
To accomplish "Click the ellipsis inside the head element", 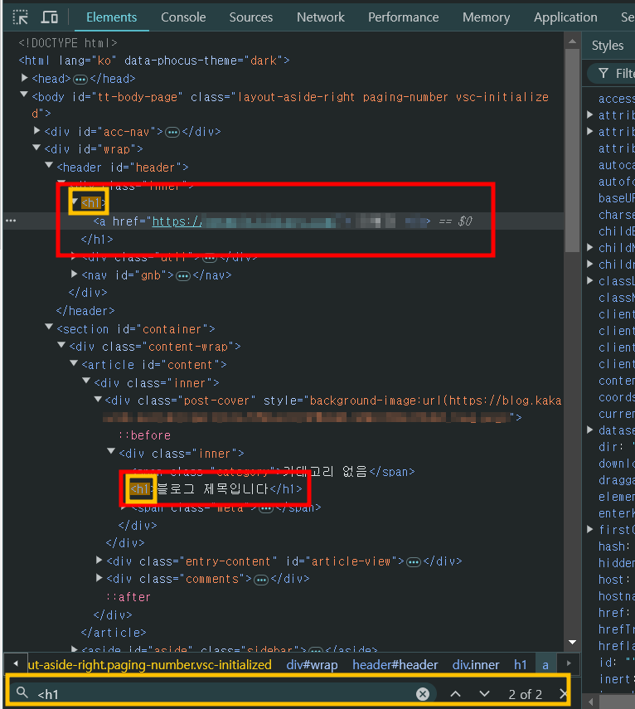I will (80, 80).
